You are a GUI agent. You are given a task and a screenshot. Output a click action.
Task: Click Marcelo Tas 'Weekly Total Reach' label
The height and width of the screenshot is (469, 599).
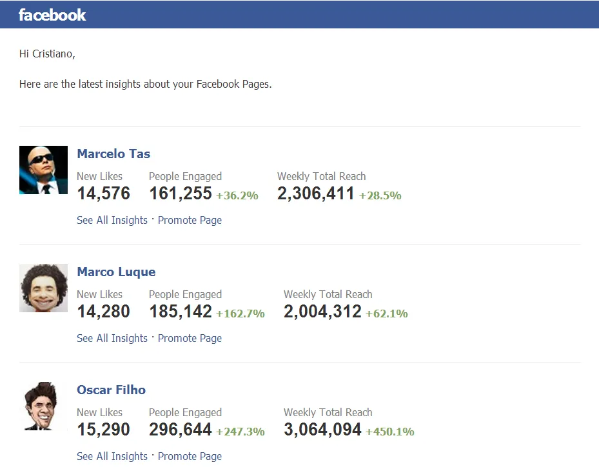click(x=322, y=176)
